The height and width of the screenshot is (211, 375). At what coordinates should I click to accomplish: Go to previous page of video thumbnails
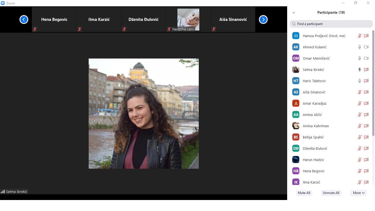(x=24, y=20)
